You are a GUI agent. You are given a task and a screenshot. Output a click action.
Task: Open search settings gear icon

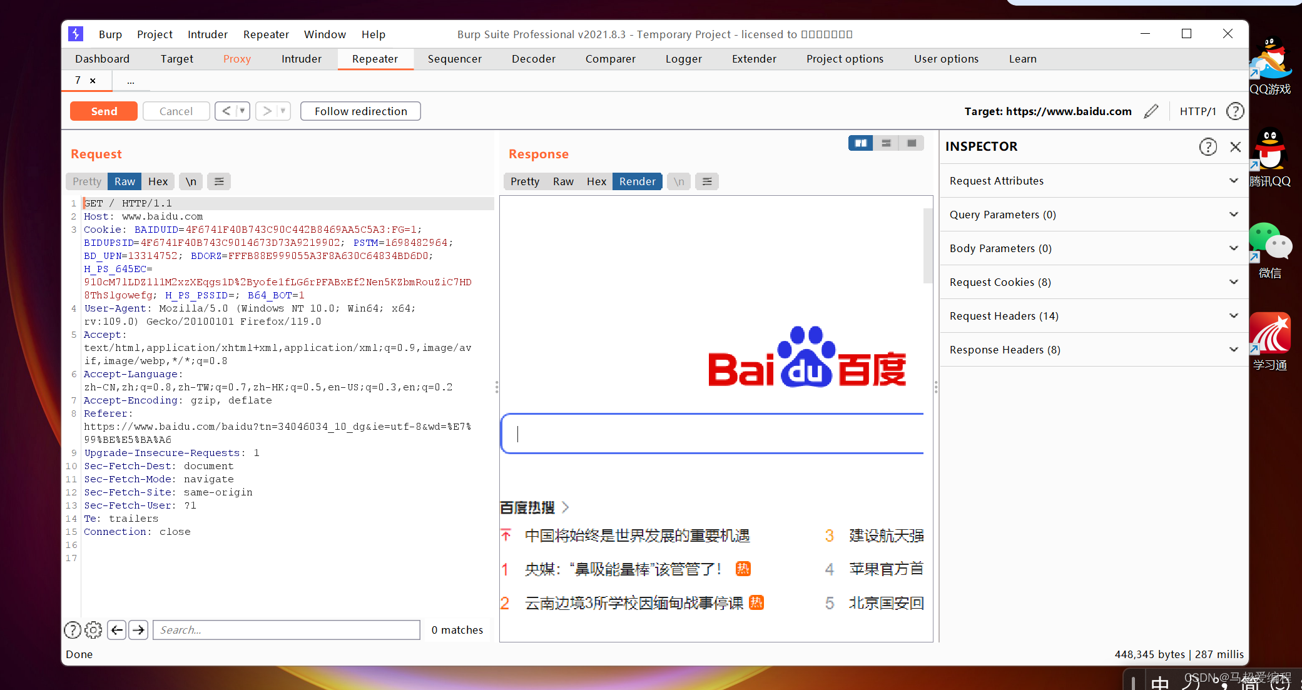[93, 630]
